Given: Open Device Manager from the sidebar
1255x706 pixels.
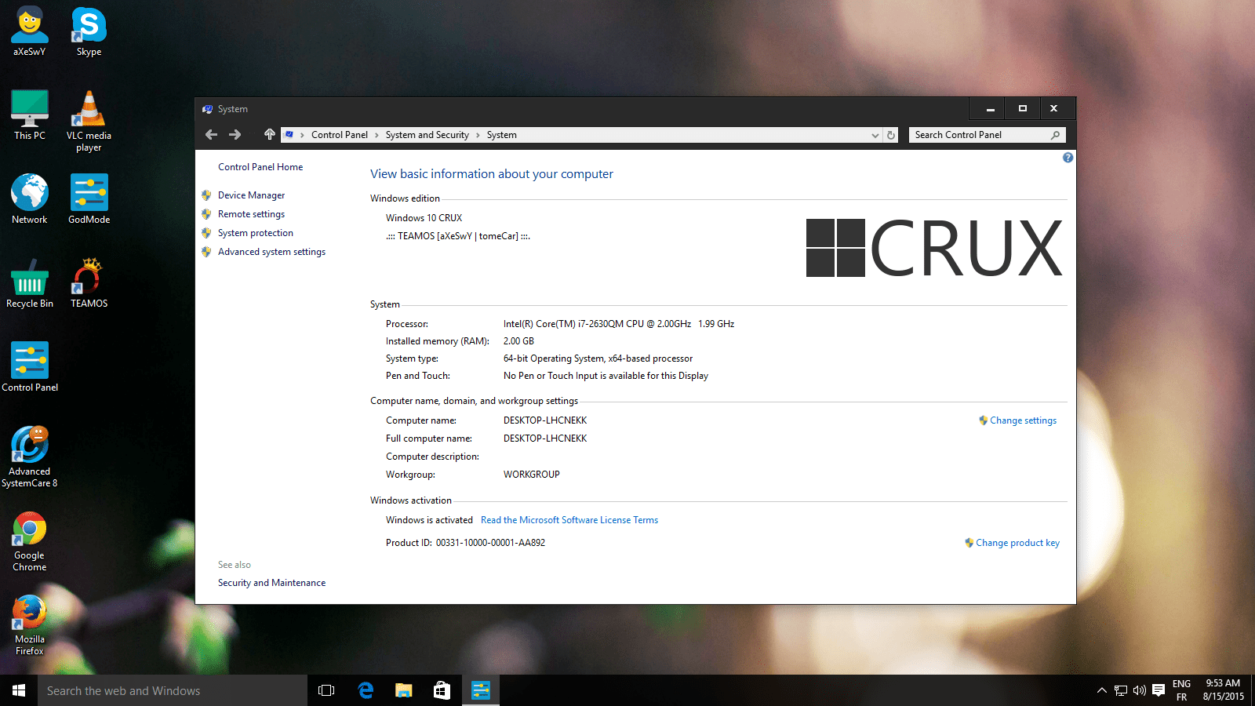Looking at the screenshot, I should coord(251,195).
